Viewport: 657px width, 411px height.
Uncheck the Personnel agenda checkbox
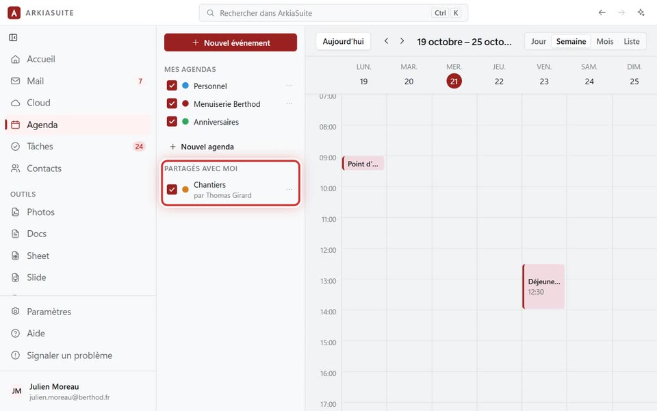(x=172, y=86)
